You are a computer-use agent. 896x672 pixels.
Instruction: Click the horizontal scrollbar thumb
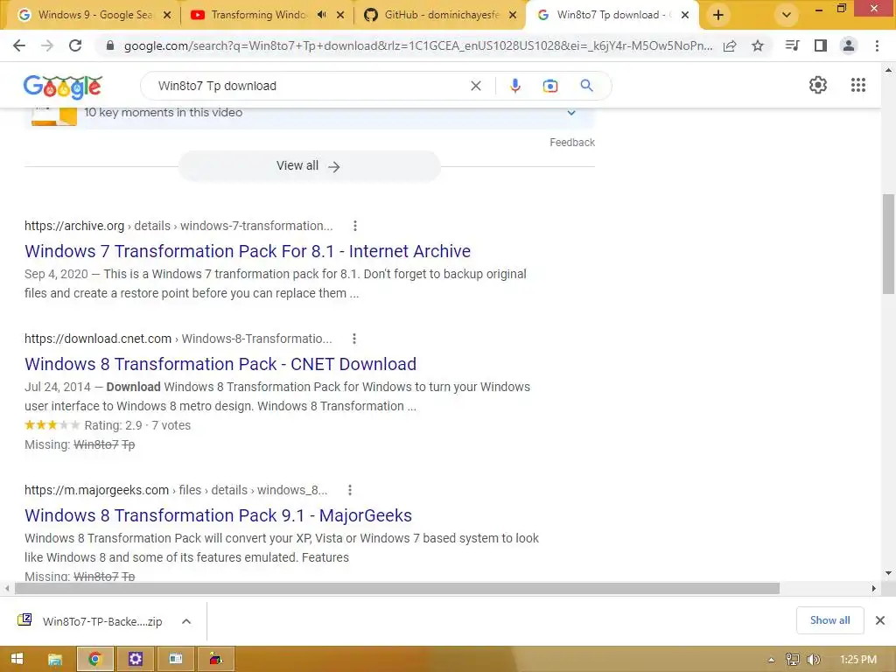click(397, 588)
